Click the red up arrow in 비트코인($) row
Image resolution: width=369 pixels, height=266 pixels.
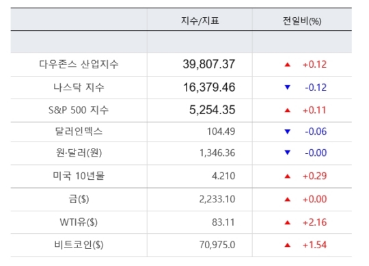tap(287, 245)
